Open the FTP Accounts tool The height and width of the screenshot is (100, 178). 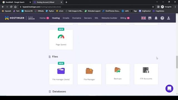point(146,74)
